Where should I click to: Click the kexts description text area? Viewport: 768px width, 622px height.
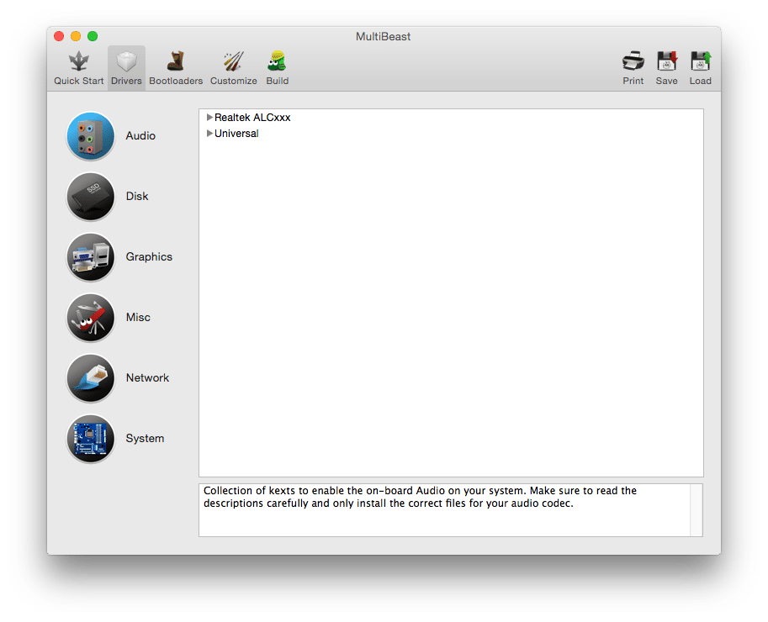pos(445,510)
